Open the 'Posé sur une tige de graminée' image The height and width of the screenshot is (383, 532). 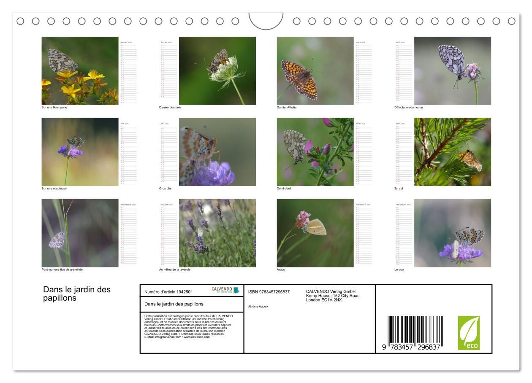80,233
